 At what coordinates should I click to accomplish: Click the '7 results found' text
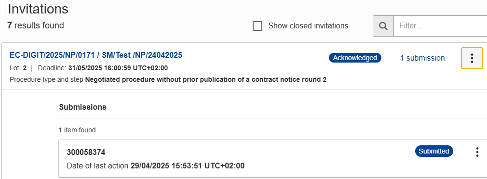pyautogui.click(x=36, y=26)
